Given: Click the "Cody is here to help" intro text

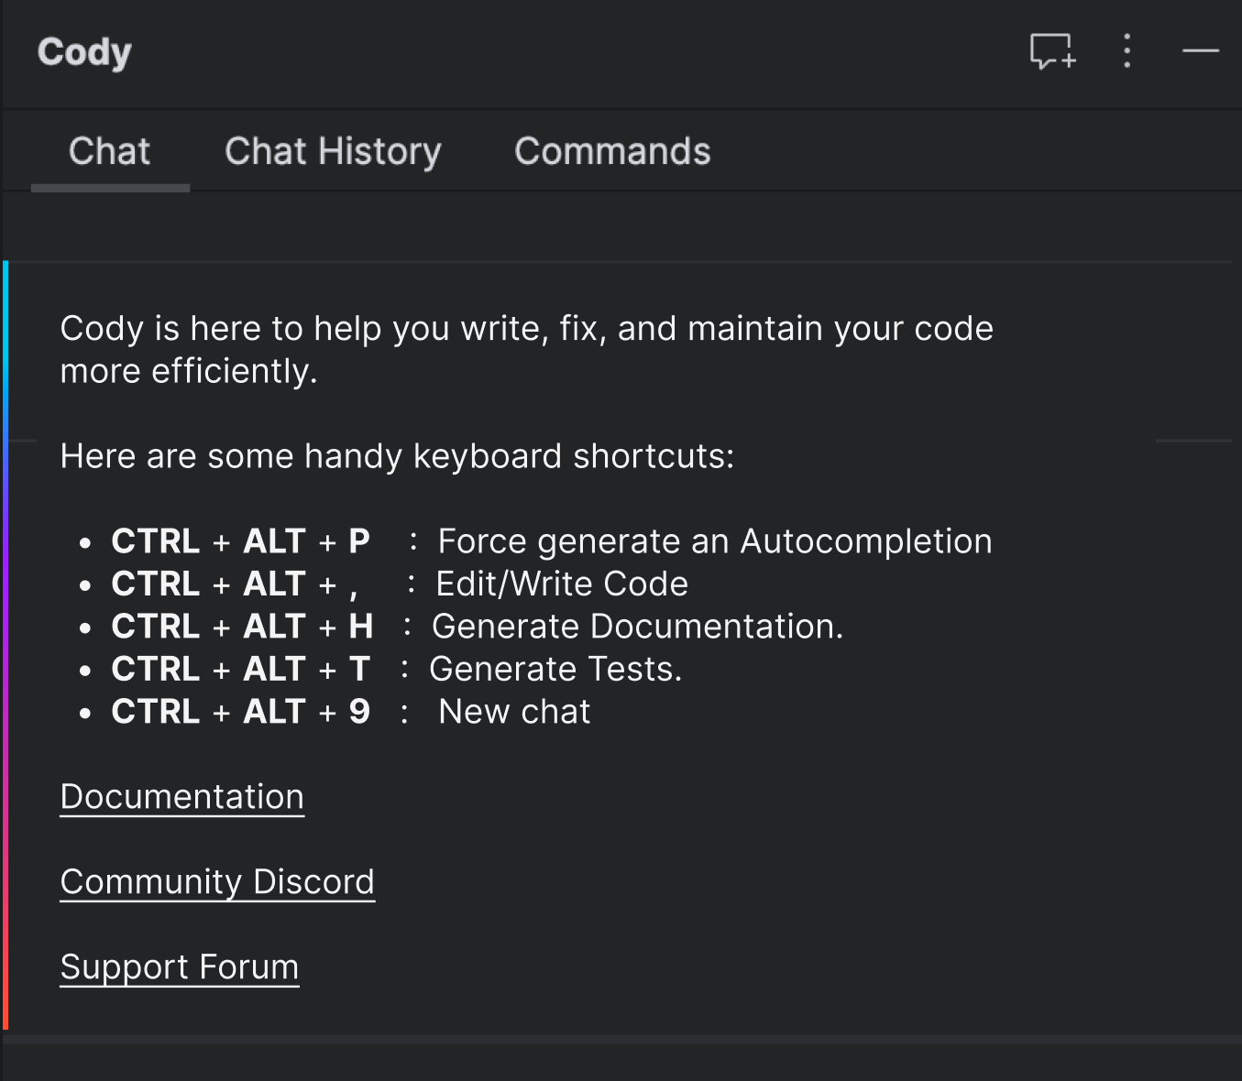Looking at the screenshot, I should [x=527, y=349].
